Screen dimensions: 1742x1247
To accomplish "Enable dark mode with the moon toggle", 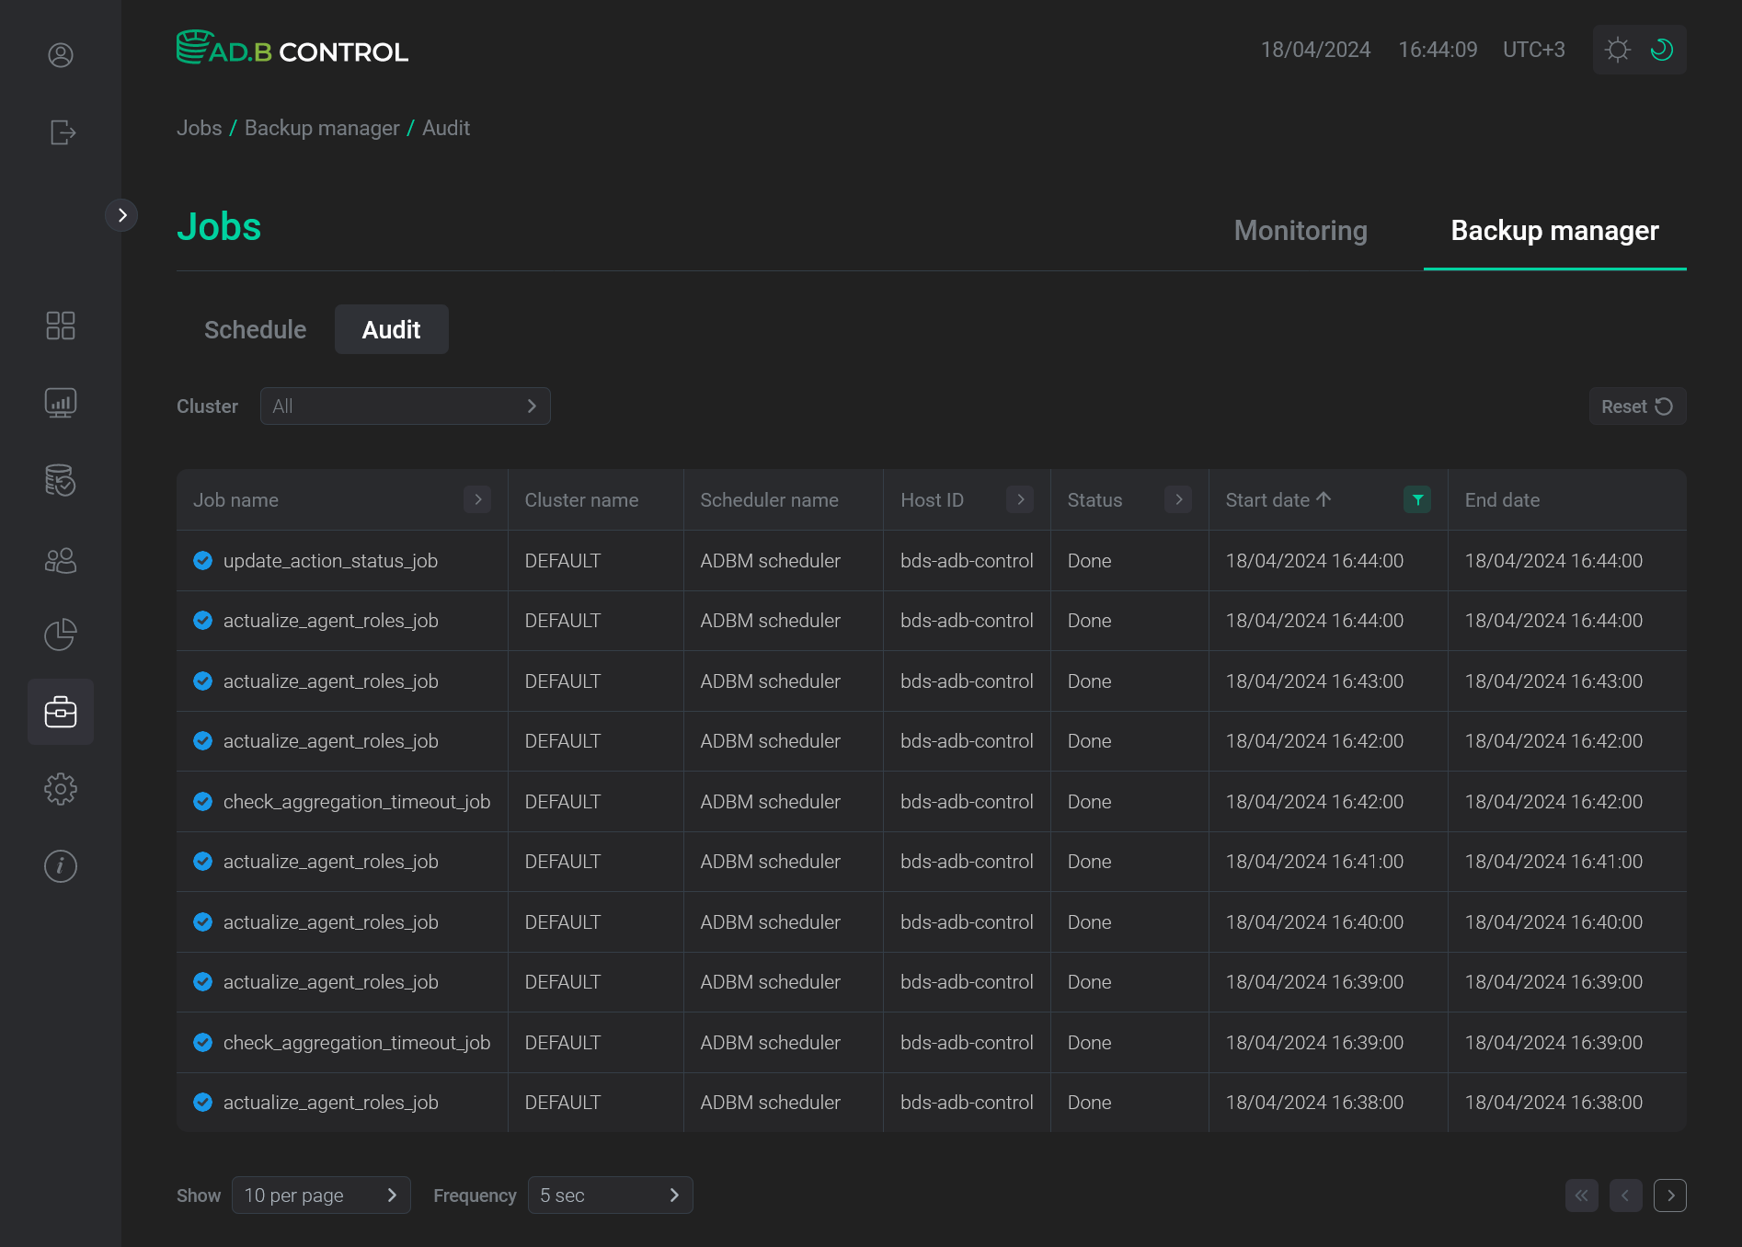I will [x=1661, y=50].
